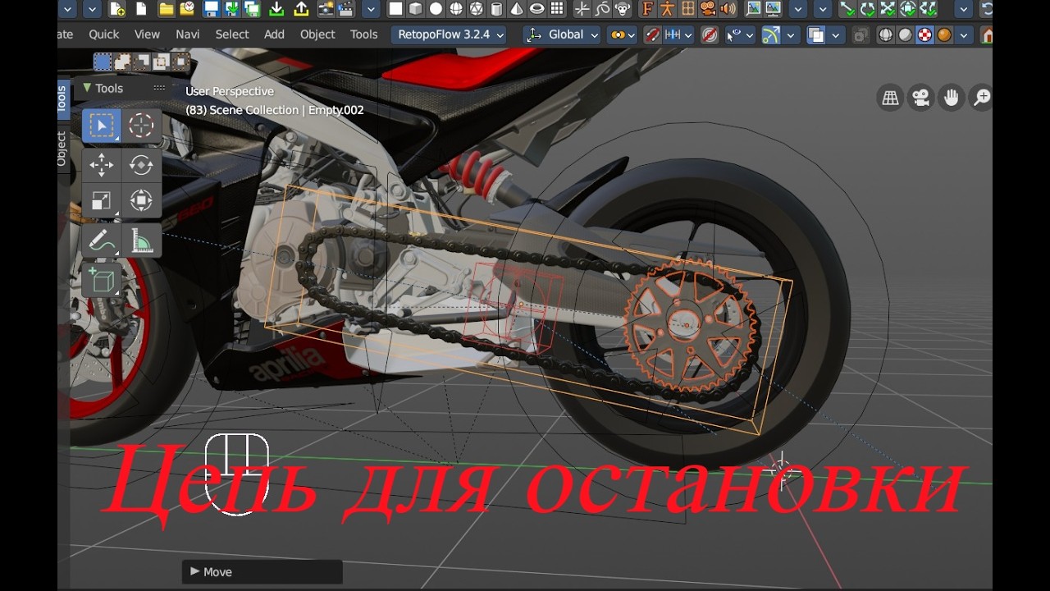1050x591 pixels.
Task: Switch to the Object sidebar tab
Action: coord(62,149)
